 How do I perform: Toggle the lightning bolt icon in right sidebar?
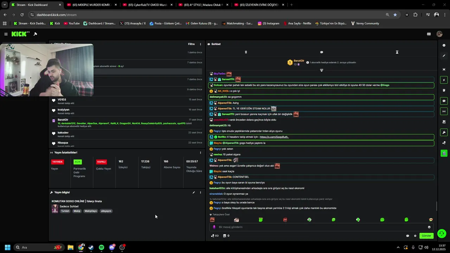pyautogui.click(x=444, y=80)
